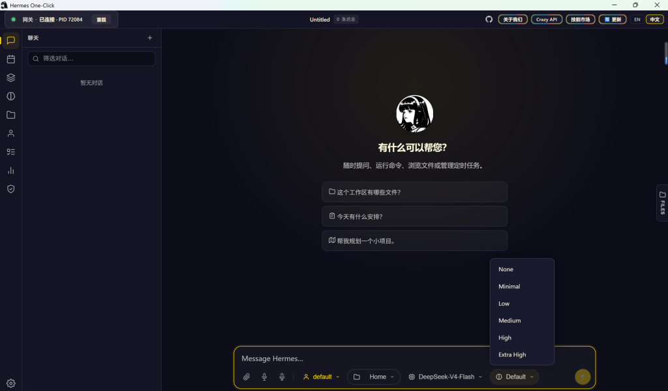The width and height of the screenshot is (668, 391).
Task: Open the bar chart statistics sidebar icon
Action: click(11, 171)
